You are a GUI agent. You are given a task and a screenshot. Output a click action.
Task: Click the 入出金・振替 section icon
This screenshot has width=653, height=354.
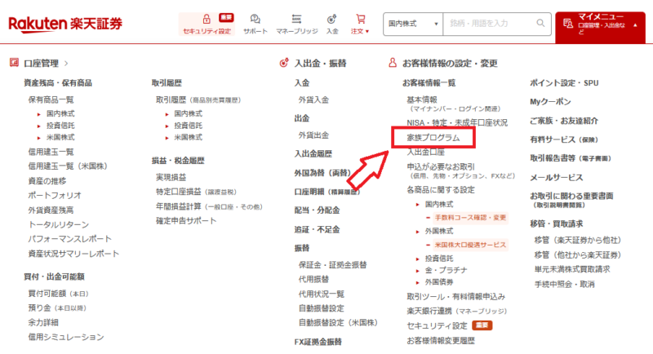[x=284, y=63]
